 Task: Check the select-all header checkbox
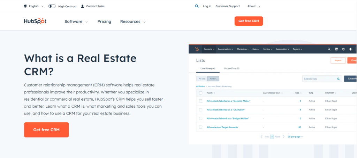pyautogui.click(x=200, y=93)
